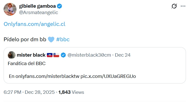Follow the Onlyfans.com/angelic.cl link
The height and width of the screenshot is (103, 188).
click(35, 24)
